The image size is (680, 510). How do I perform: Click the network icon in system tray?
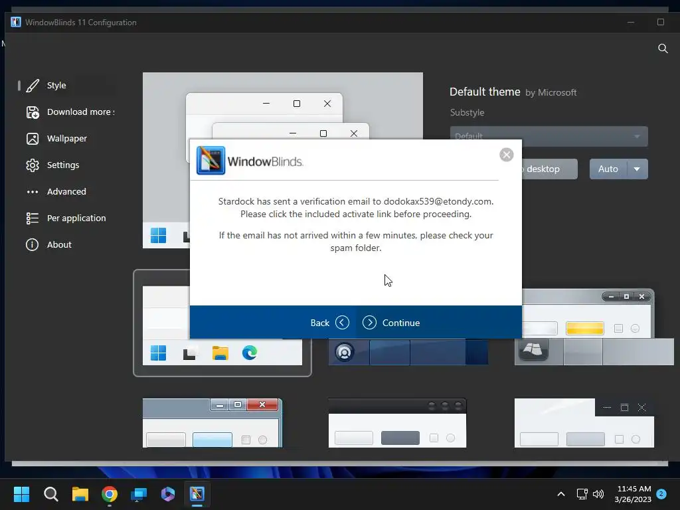click(582, 494)
